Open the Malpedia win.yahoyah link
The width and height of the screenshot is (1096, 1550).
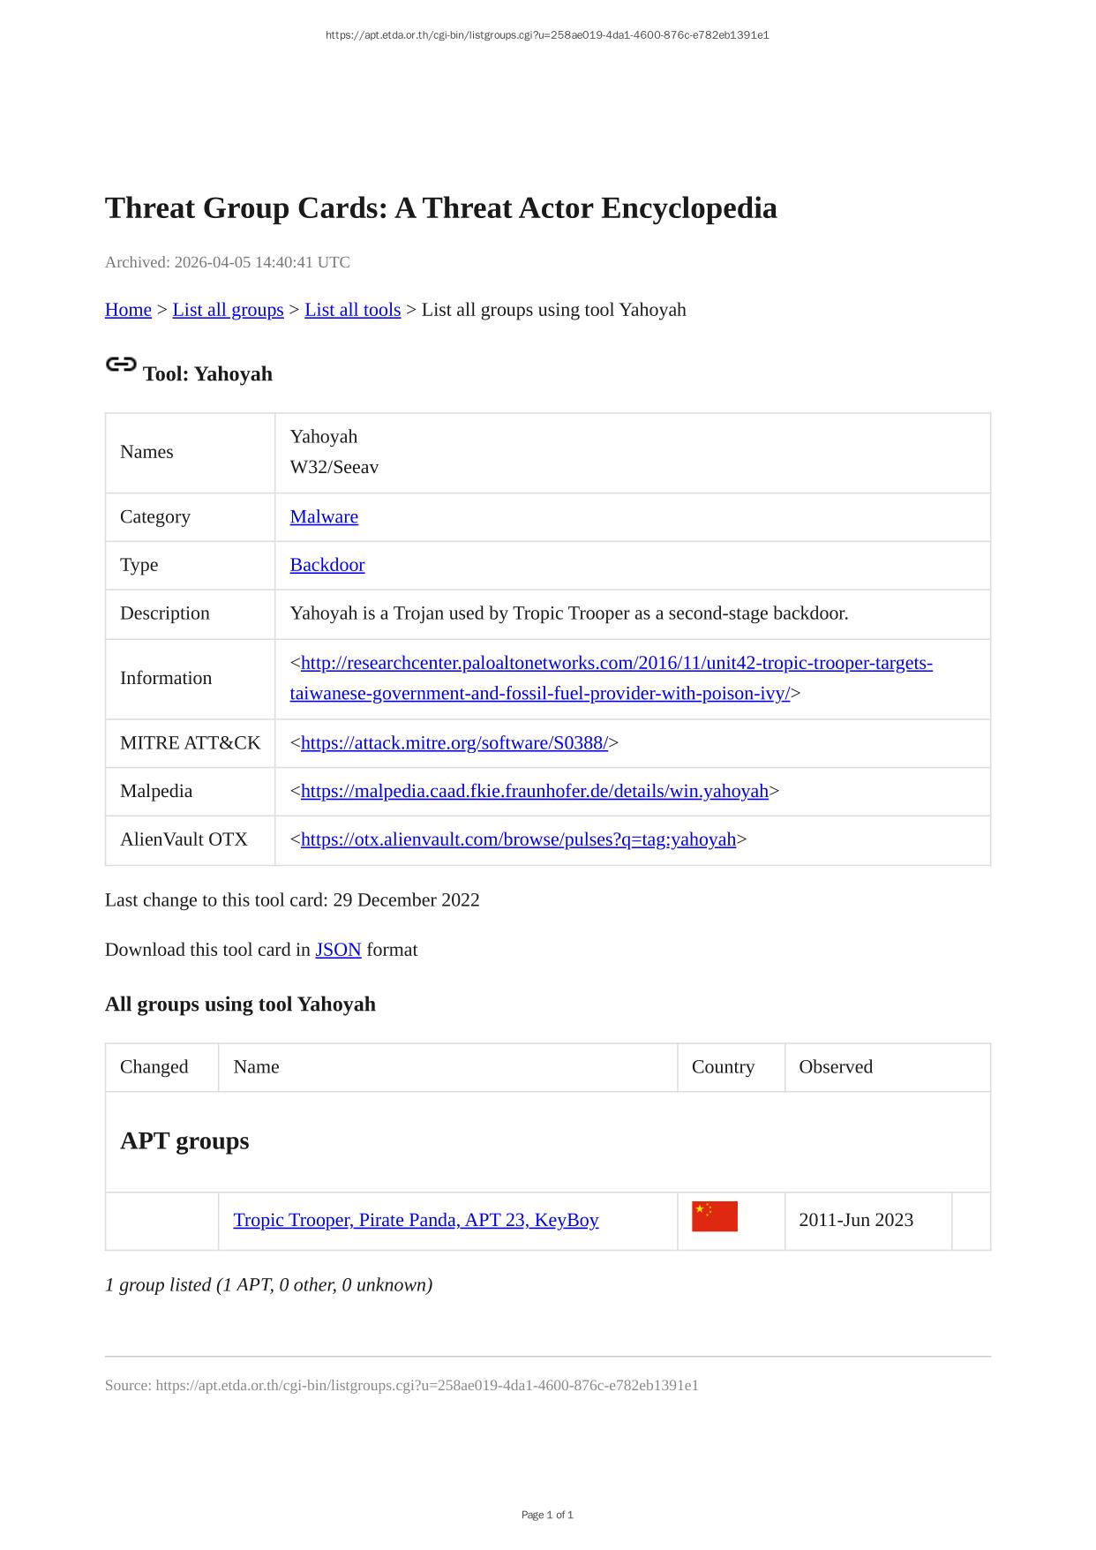click(x=534, y=791)
